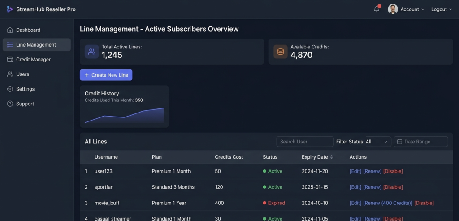Click the Total Active Lines people icon

[x=91, y=52]
